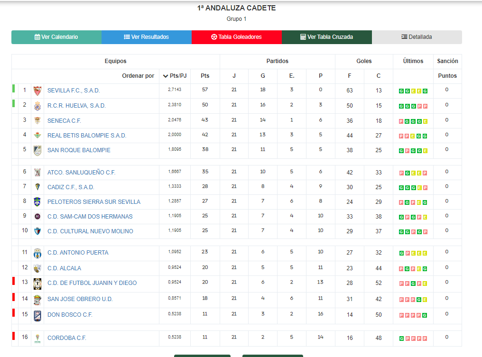Open SENECA C.F. team page
This screenshot has height=357, width=482.
(64, 121)
